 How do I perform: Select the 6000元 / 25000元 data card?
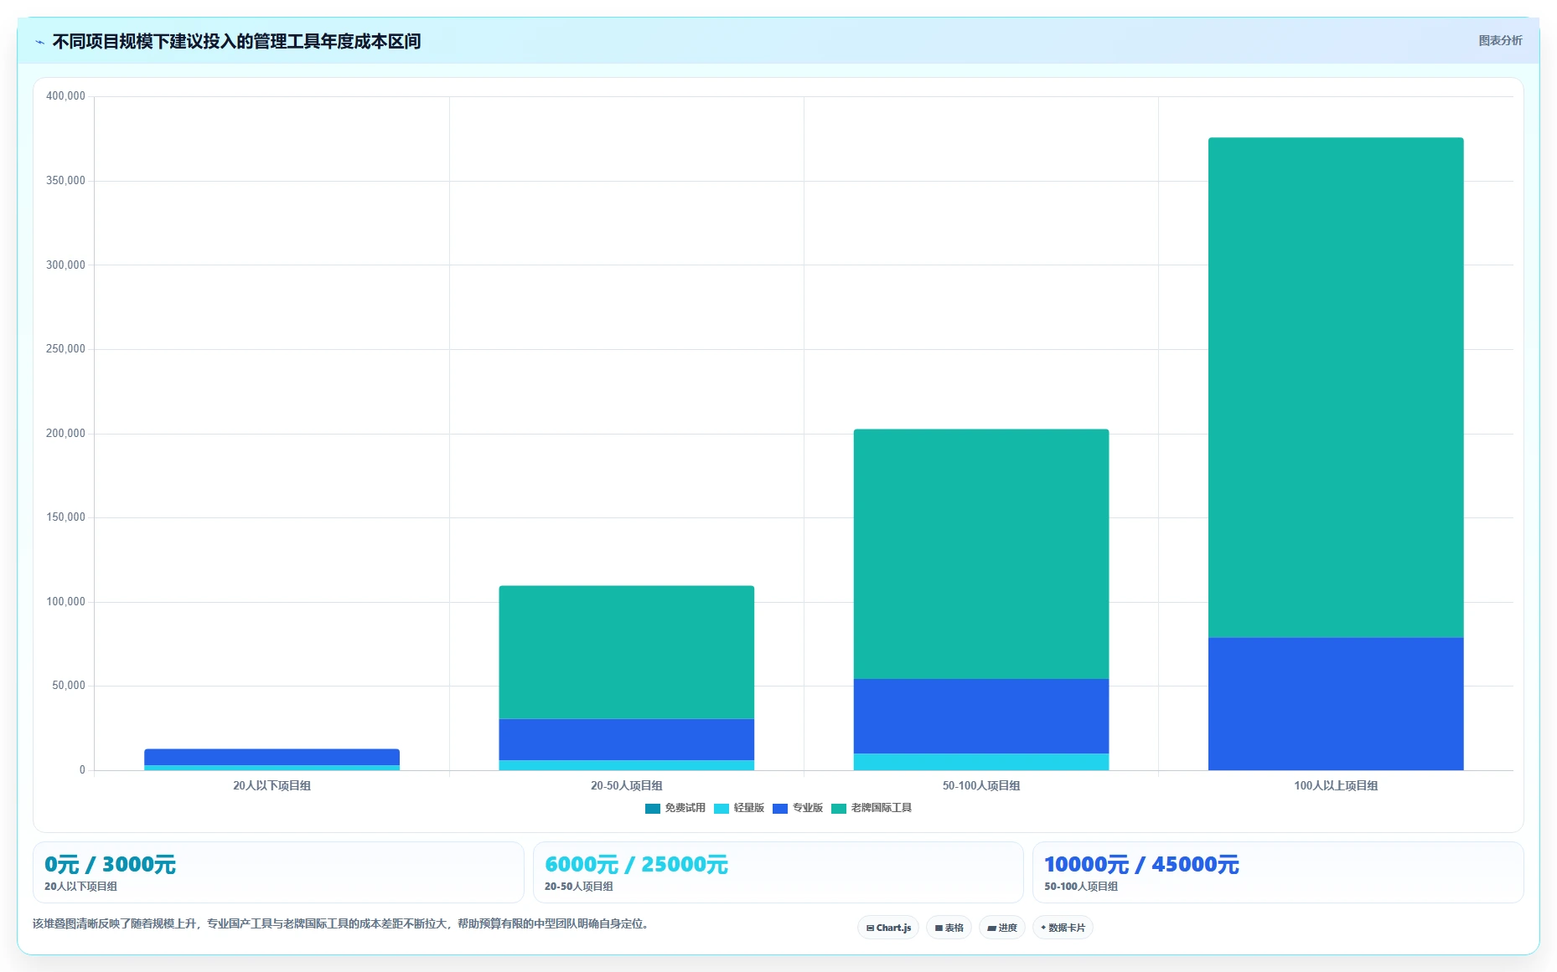click(778, 872)
